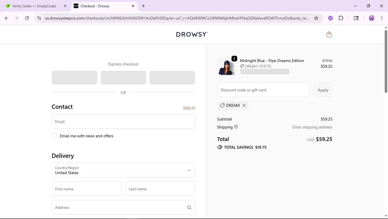This screenshot has height=219, width=388.
Task: Click the Contact heading
Action: [62, 107]
